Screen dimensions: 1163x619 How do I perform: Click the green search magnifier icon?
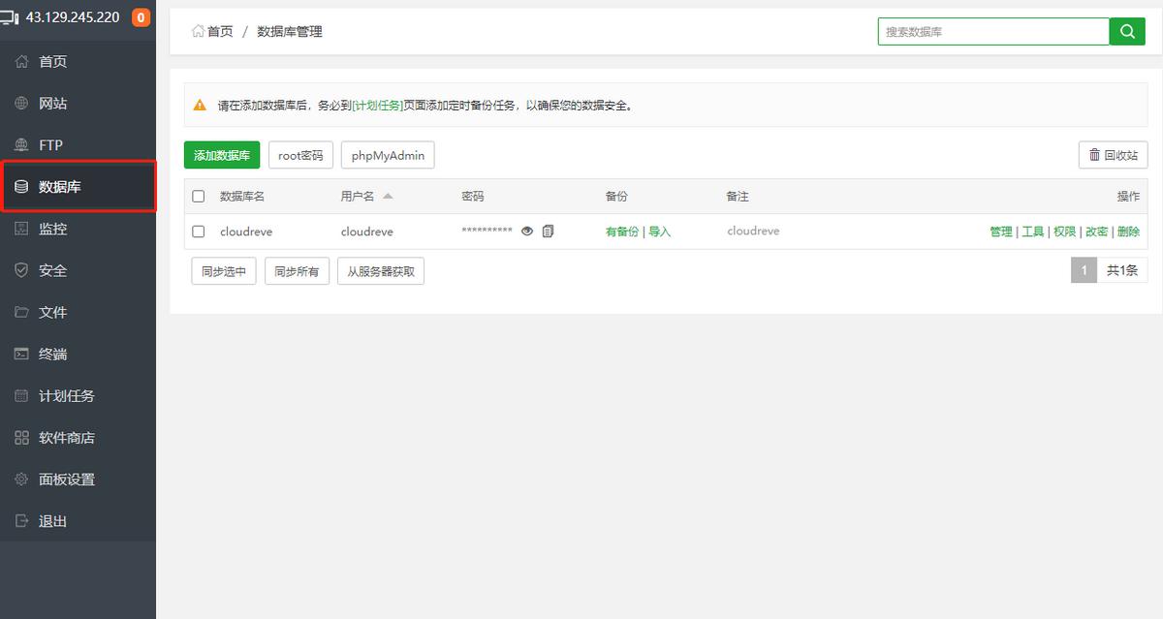pos(1127,31)
